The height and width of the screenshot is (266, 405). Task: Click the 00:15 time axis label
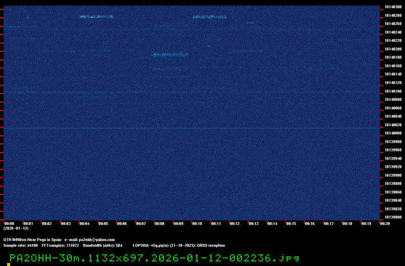(291, 223)
